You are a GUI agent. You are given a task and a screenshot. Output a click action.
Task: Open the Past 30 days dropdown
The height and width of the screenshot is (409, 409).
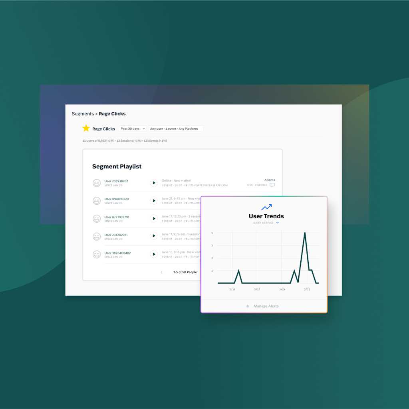(132, 128)
